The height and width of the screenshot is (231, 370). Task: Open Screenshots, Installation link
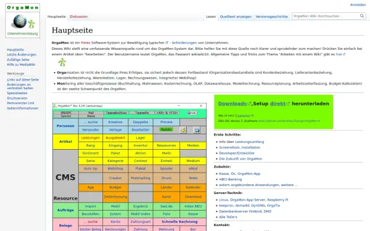[239, 147]
